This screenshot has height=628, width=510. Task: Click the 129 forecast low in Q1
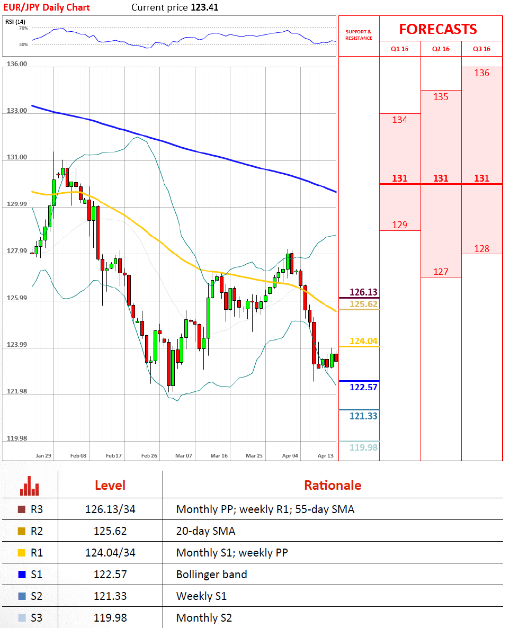click(399, 225)
